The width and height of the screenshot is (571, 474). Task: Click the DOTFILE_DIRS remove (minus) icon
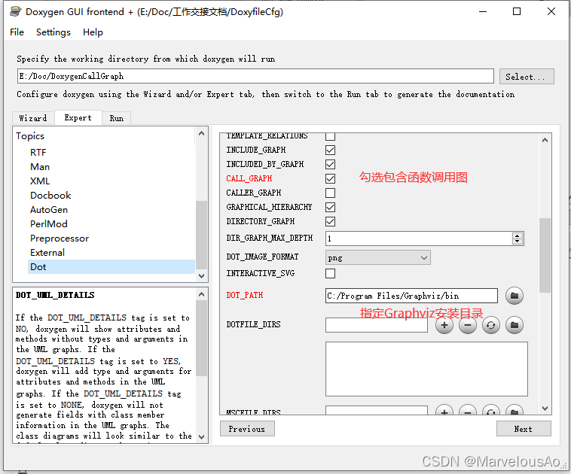[x=468, y=325]
